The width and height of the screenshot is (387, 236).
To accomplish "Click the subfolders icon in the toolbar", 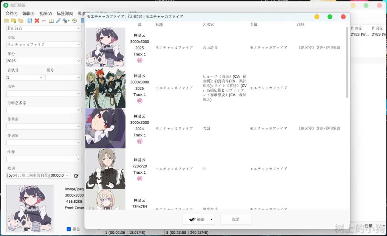I will click(21, 21).
